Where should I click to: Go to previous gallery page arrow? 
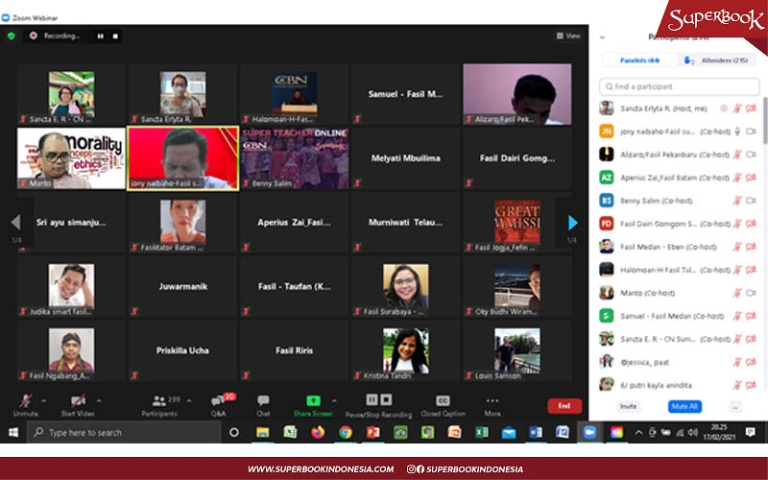click(15, 223)
